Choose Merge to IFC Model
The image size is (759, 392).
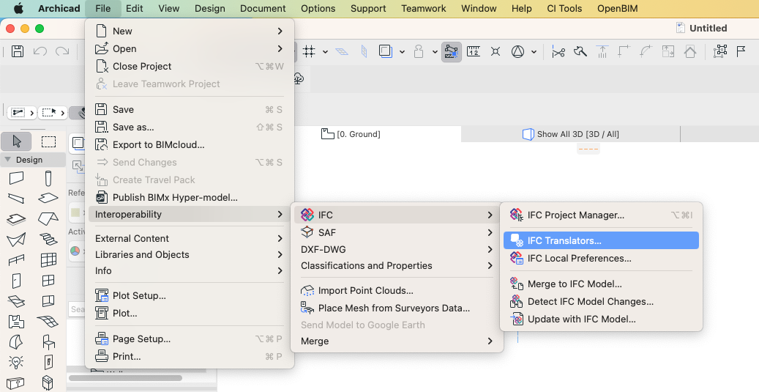[601, 284]
